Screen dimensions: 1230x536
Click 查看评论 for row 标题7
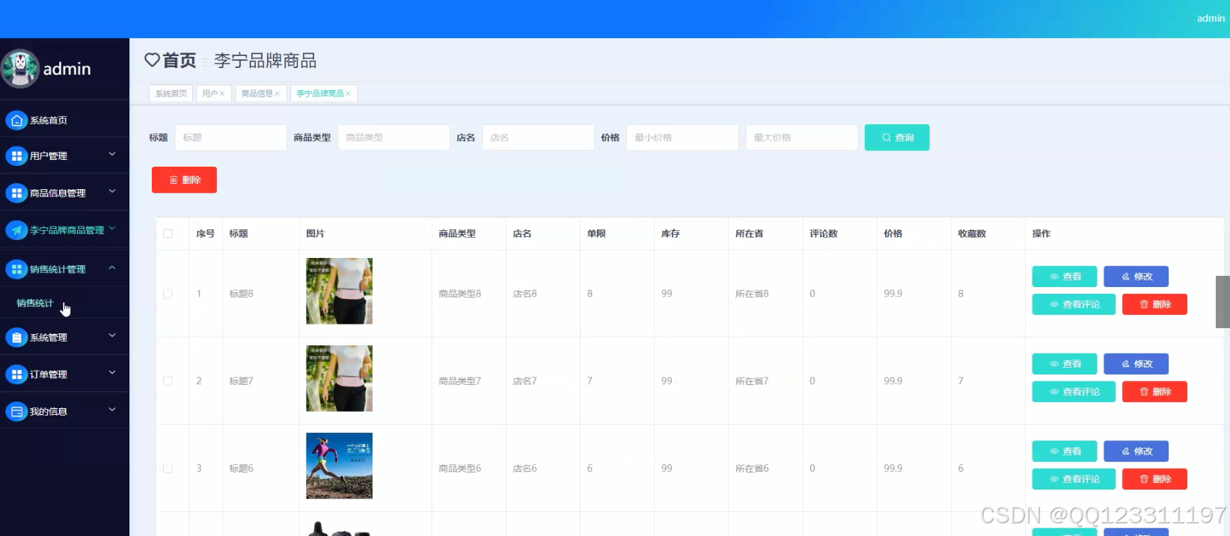coord(1074,392)
